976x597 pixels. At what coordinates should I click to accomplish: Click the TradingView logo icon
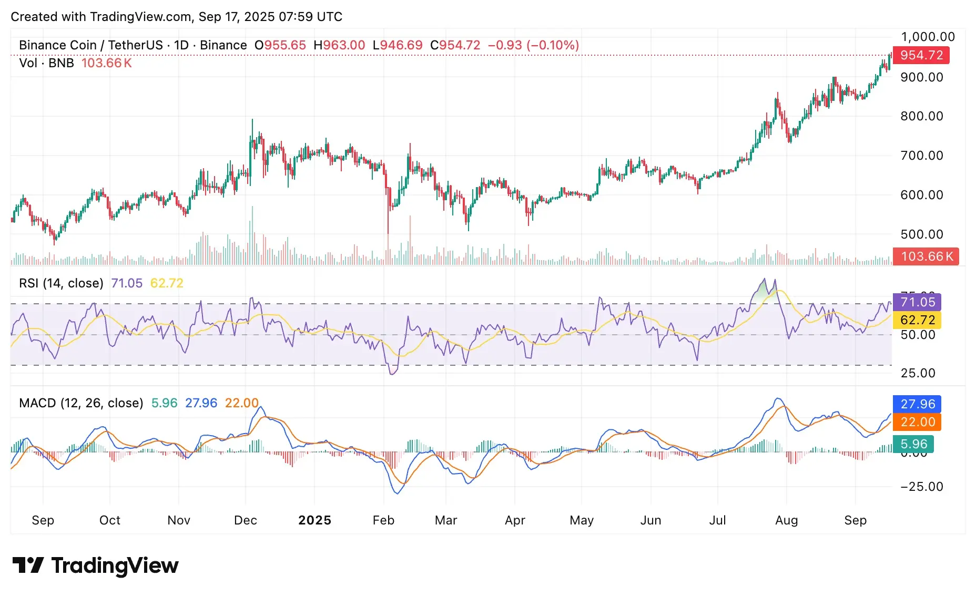point(28,565)
